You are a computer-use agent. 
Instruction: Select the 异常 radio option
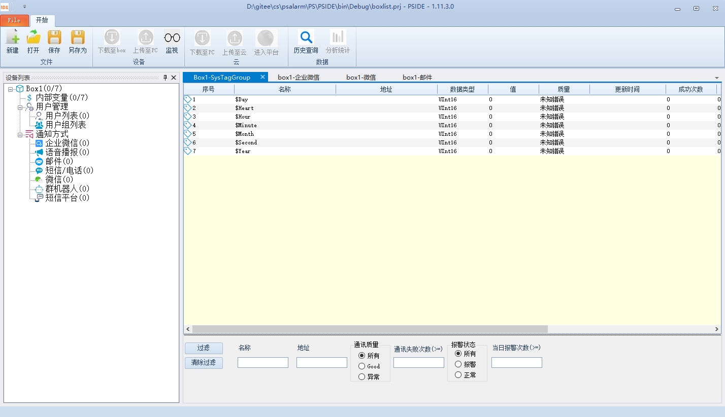pos(361,376)
